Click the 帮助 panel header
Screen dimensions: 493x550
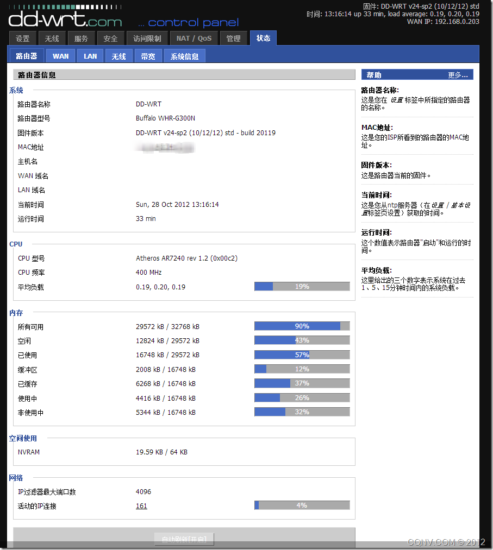[417, 75]
